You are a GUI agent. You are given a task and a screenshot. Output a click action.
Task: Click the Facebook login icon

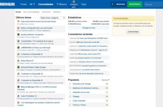[112, 4]
